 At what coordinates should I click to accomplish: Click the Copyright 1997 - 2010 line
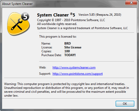71,20
